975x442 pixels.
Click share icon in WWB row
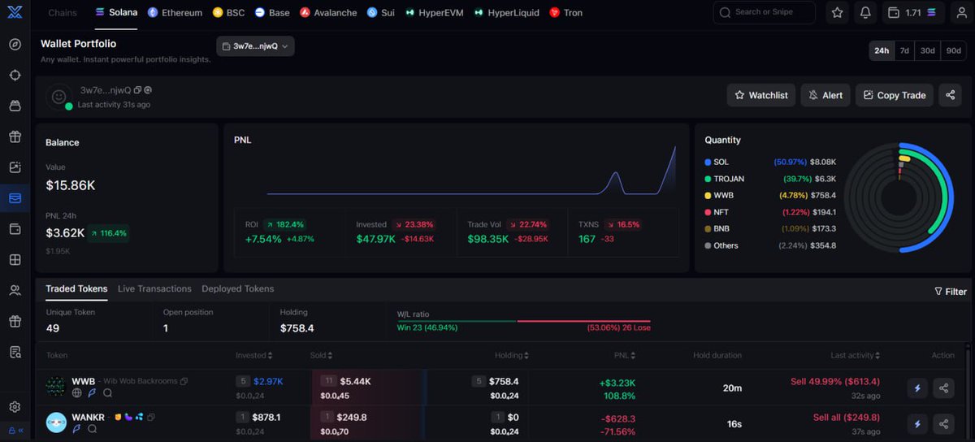coord(943,388)
